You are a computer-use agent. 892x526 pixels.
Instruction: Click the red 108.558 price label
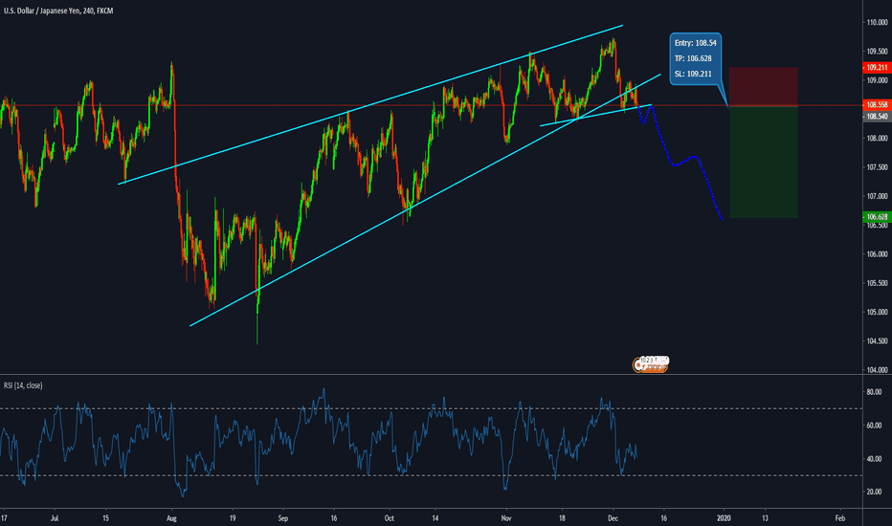coord(877,105)
